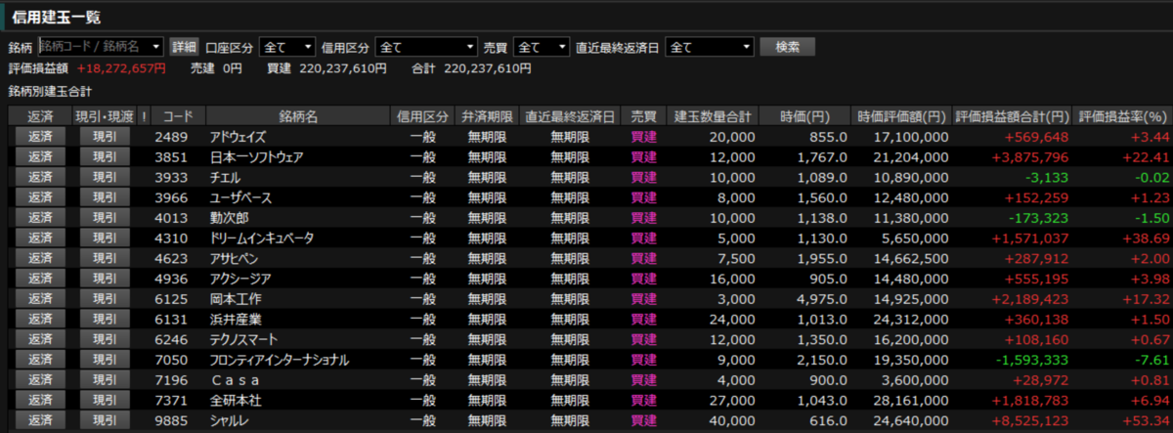1173x433 pixels.
Task: Click 現引 for 勤次郎 row
Action: click(x=105, y=218)
